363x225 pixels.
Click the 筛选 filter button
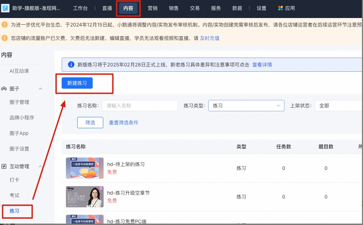click(x=90, y=123)
